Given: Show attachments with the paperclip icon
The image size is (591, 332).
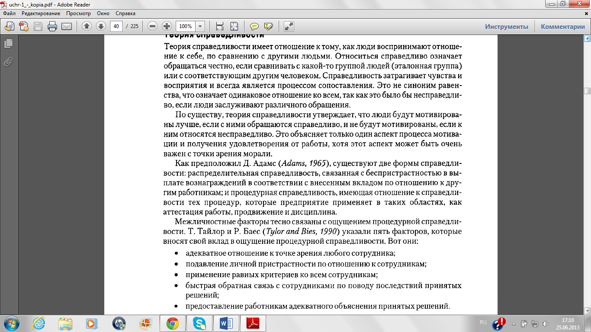Looking at the screenshot, I should 8,62.
